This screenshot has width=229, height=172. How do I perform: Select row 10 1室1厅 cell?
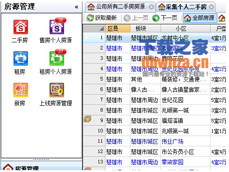[x=218, y=131]
